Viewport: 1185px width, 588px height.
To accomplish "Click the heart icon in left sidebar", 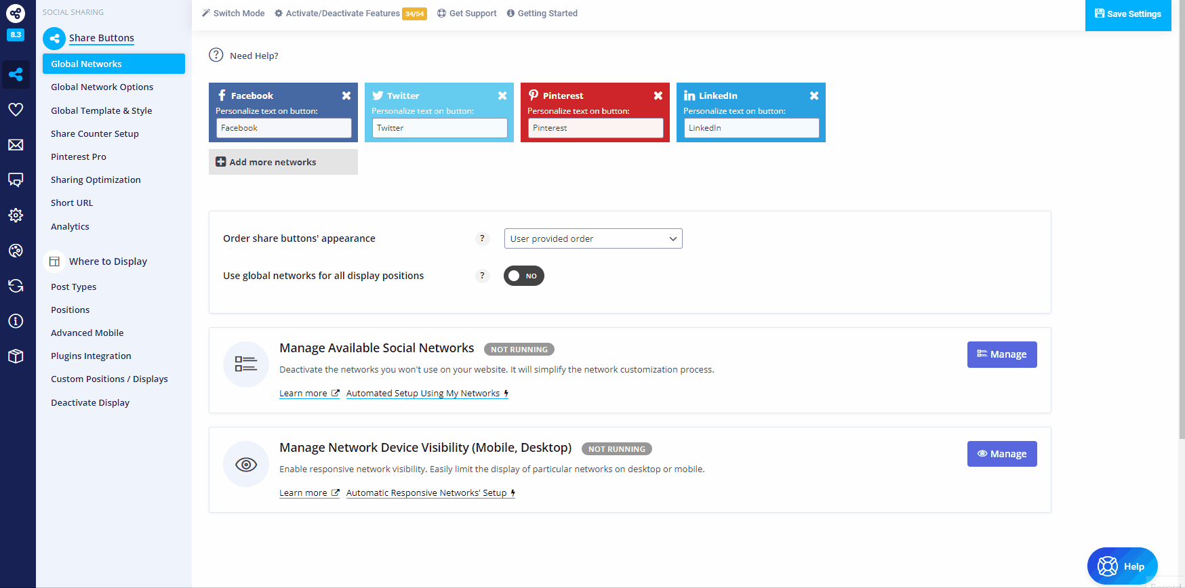I will click(x=16, y=110).
